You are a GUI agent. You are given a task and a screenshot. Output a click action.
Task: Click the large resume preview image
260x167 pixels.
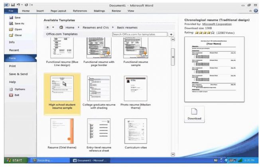point(214,69)
